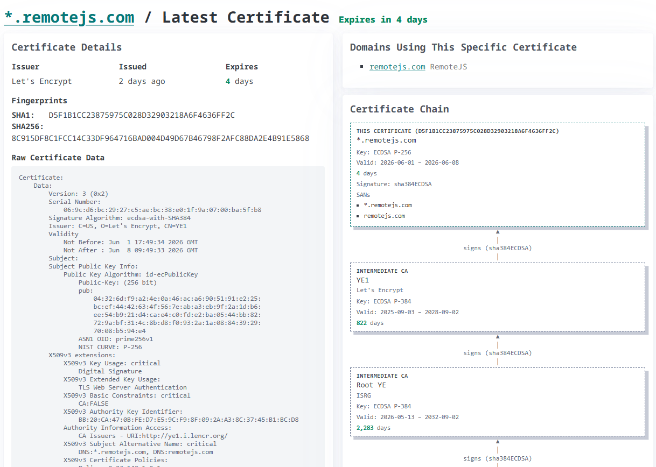Select the SHA1 fingerprint value
The width and height of the screenshot is (656, 467).
[142, 115]
